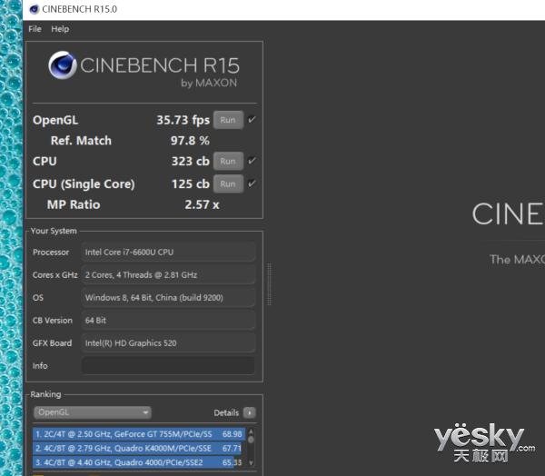This screenshot has height=476, width=545.
Task: Run the OpenGL benchmark
Action: pos(228,120)
